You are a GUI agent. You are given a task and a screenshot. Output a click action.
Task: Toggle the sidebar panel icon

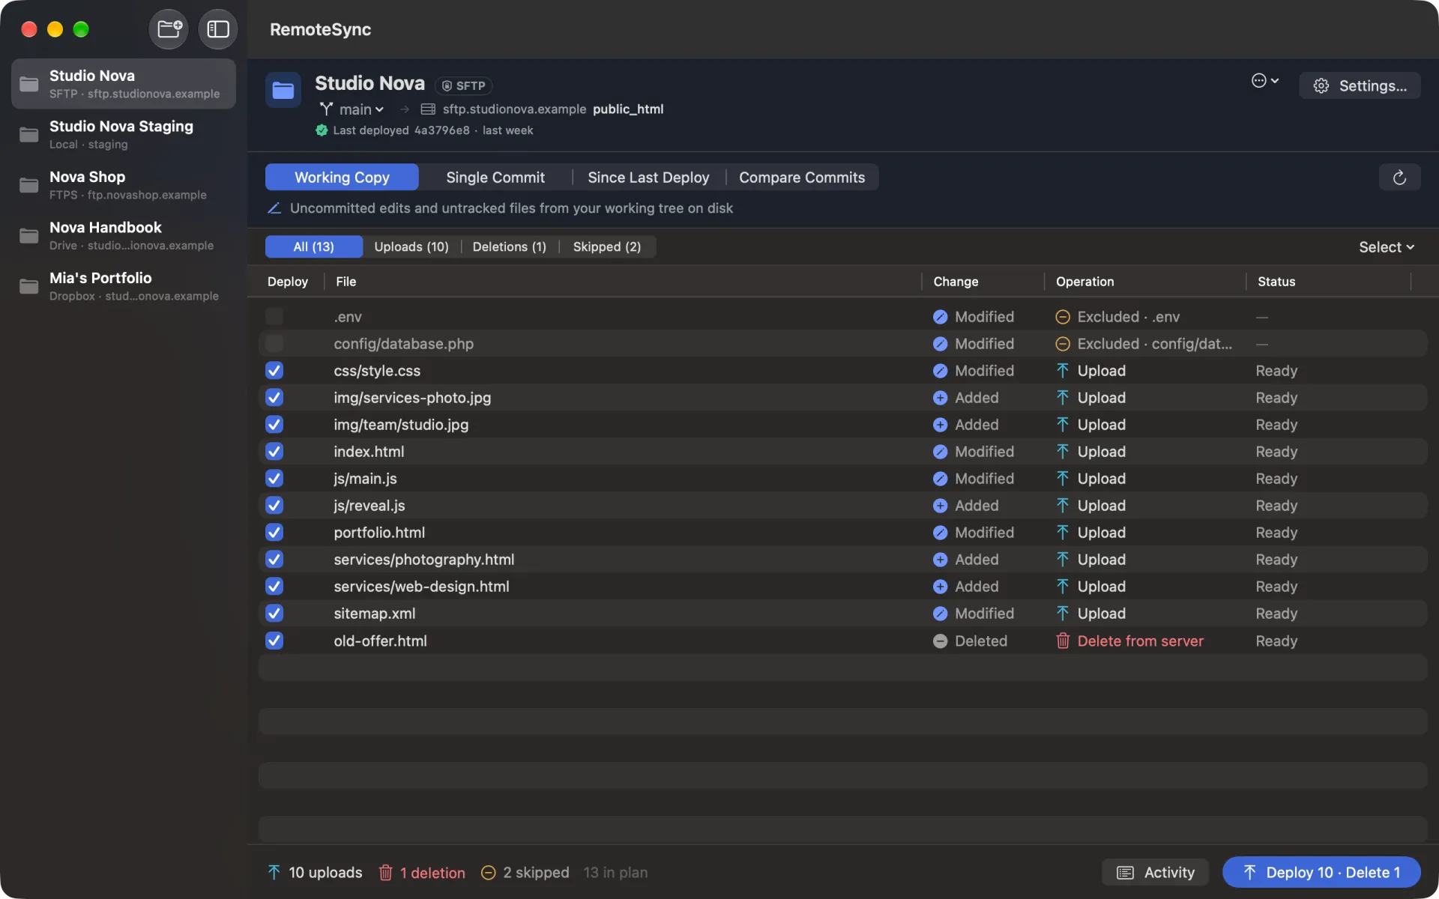coord(218,29)
